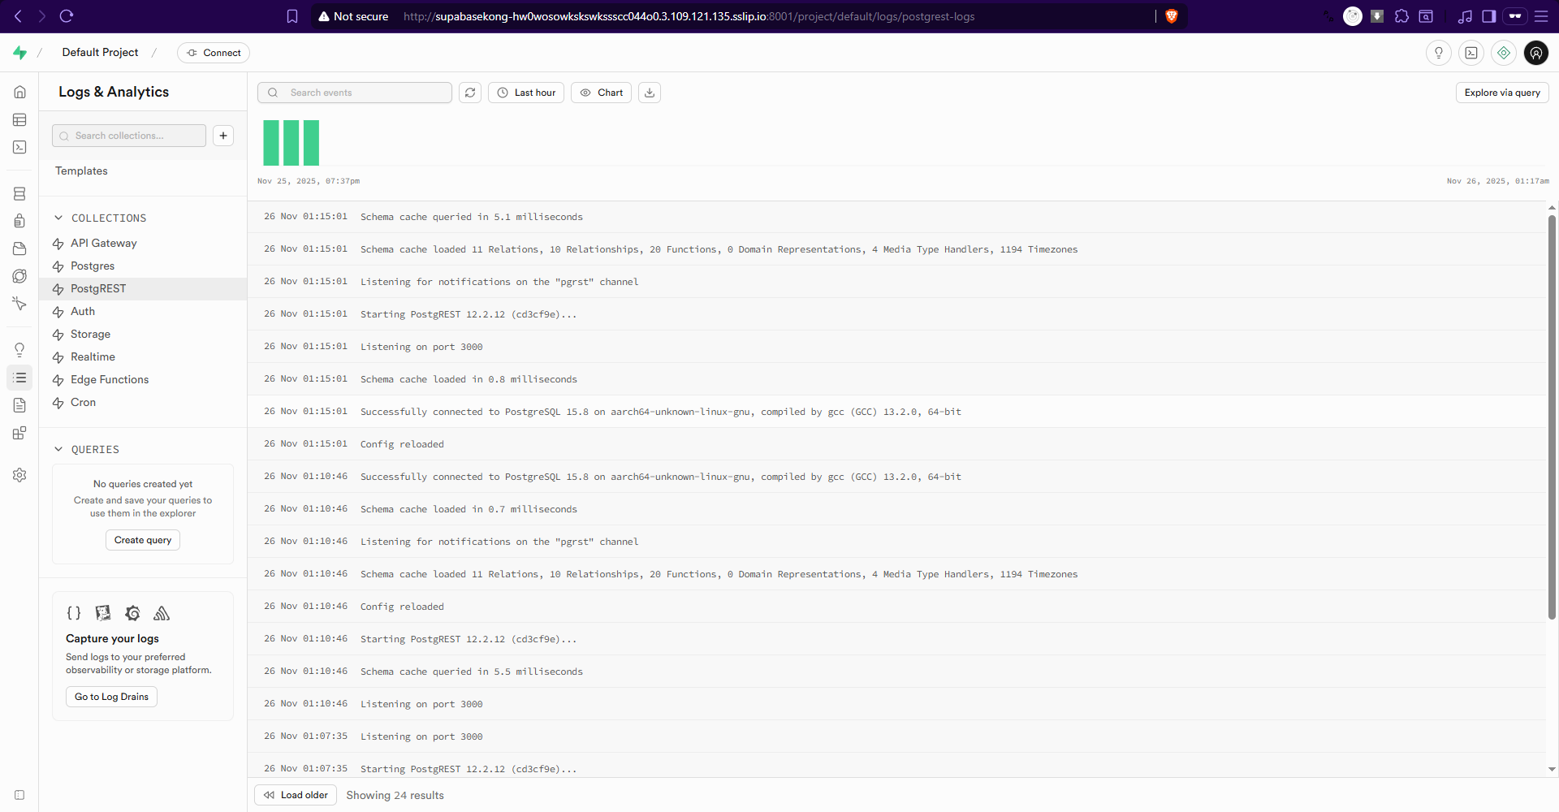Select the API Gateway collection
This screenshot has width=1559, height=812.
[143, 244]
